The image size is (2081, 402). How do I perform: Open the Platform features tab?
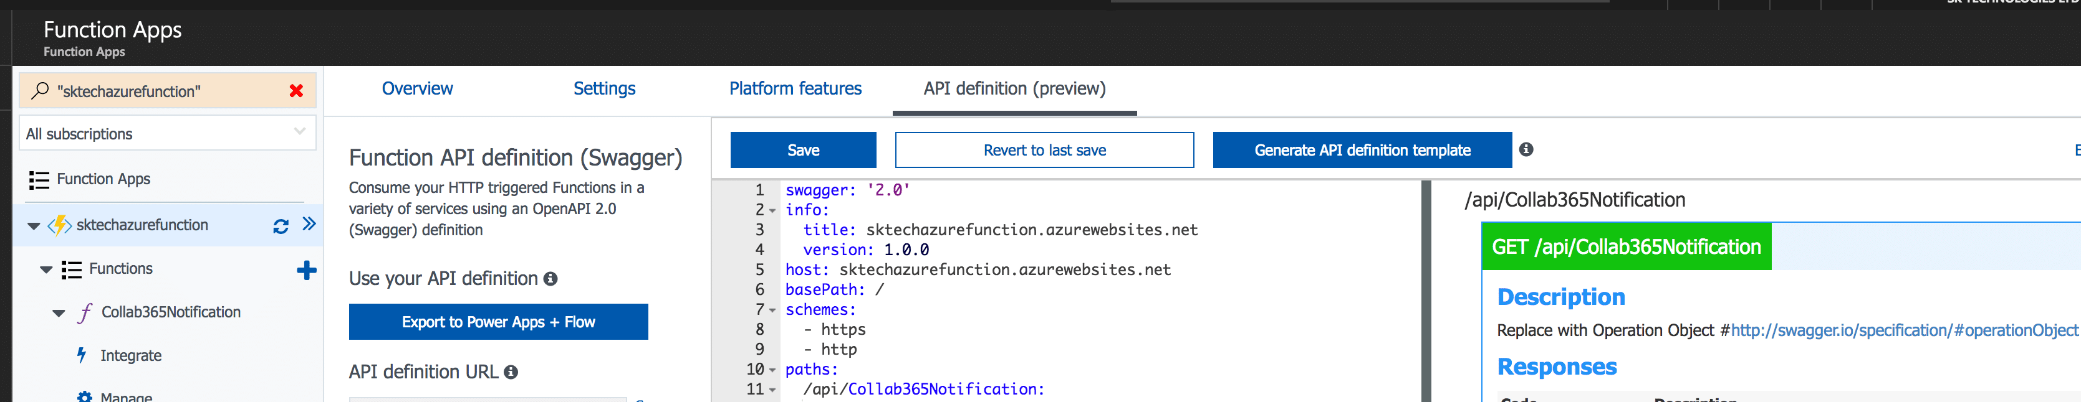[795, 88]
